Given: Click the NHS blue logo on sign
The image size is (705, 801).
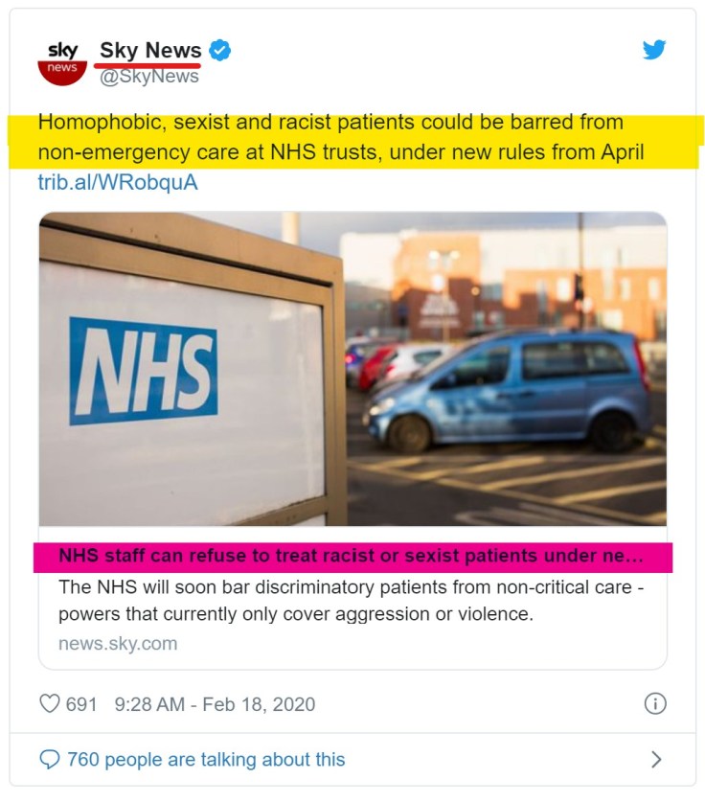Looking at the screenshot, I should (144, 371).
